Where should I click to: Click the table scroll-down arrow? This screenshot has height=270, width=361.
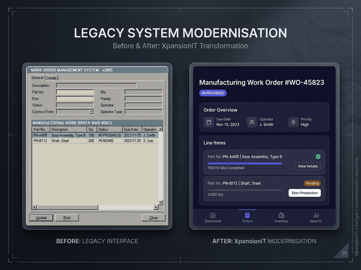click(160, 202)
